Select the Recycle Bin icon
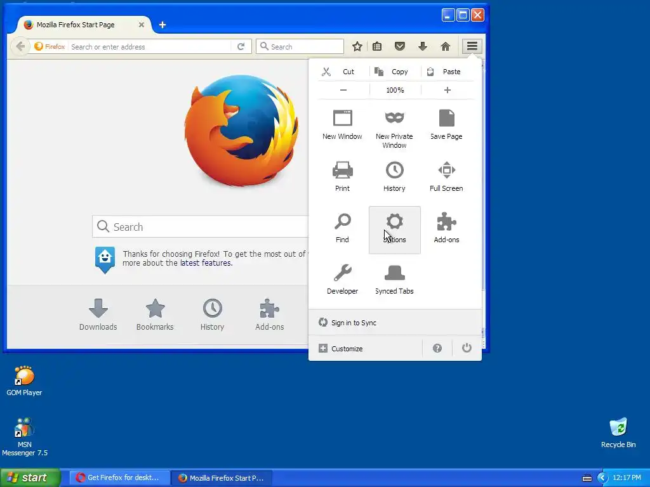Image resolution: width=650 pixels, height=487 pixels. click(x=618, y=433)
